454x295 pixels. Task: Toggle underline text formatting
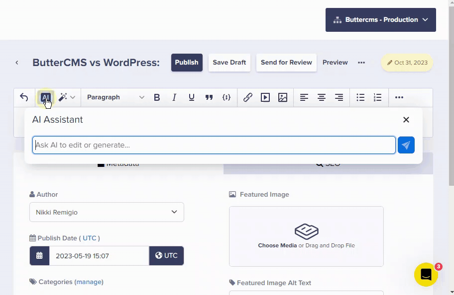(192, 97)
